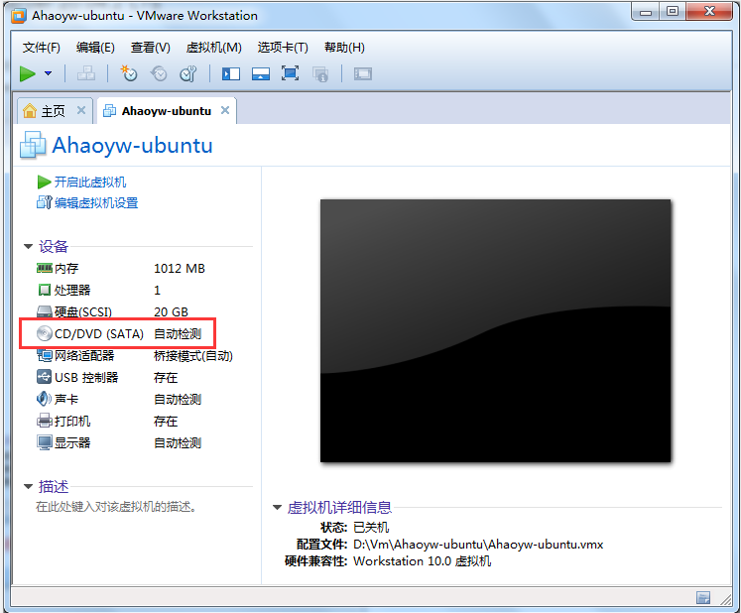Click the 开启此虚拟机 link
Screen dimensions: 741x613
tap(89, 183)
